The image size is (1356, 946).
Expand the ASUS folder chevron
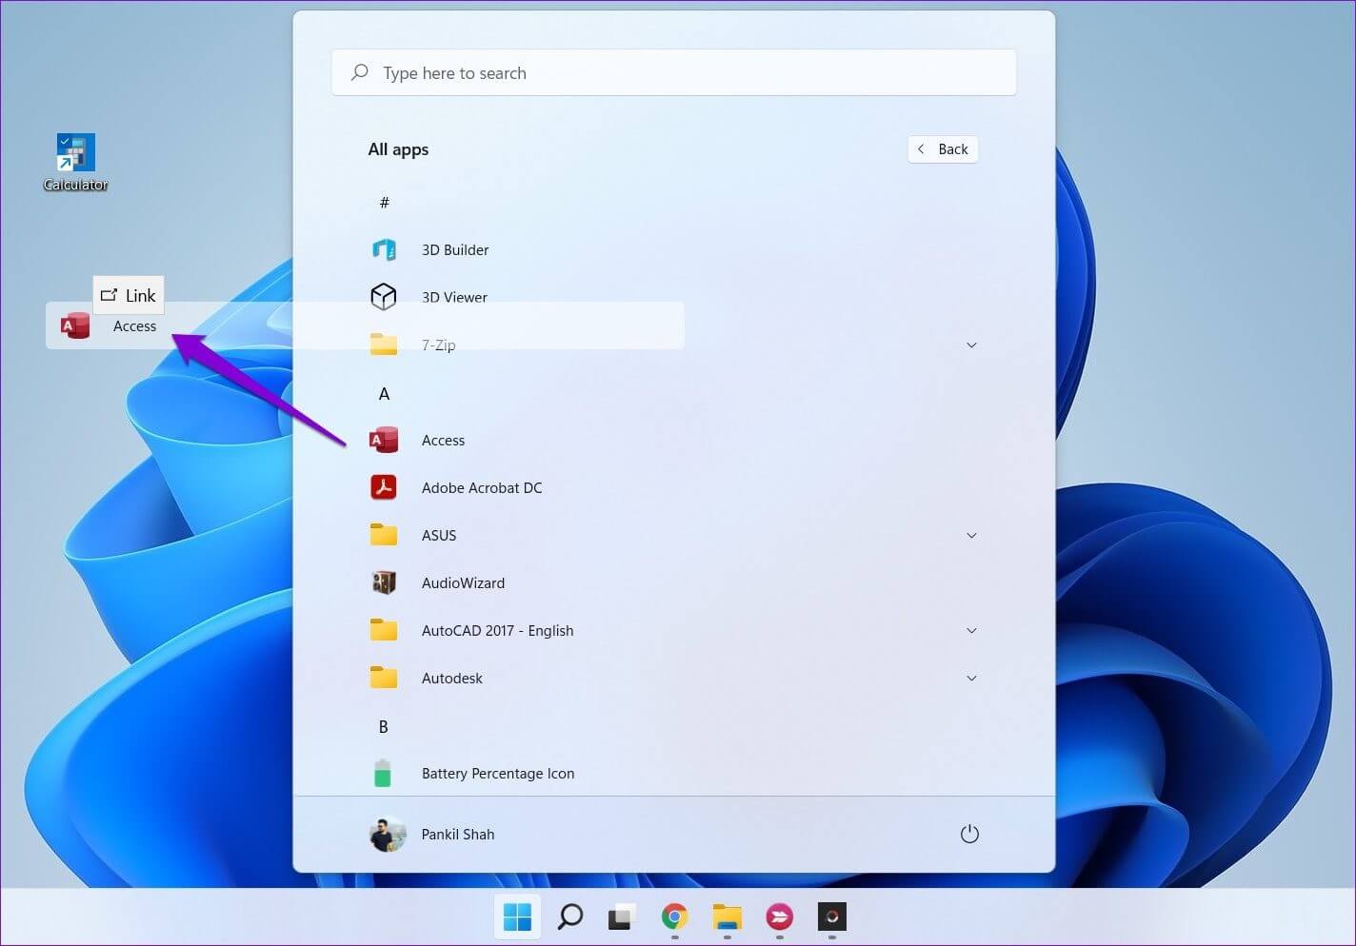pyautogui.click(x=971, y=536)
